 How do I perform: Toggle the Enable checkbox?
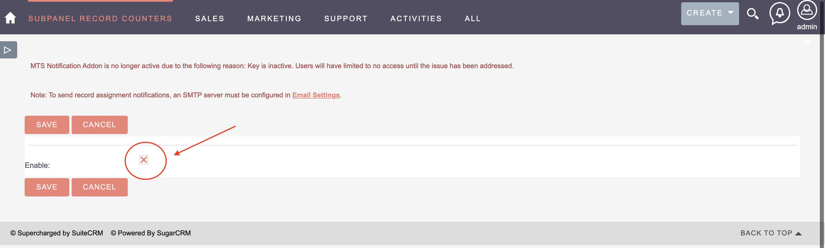(x=144, y=160)
